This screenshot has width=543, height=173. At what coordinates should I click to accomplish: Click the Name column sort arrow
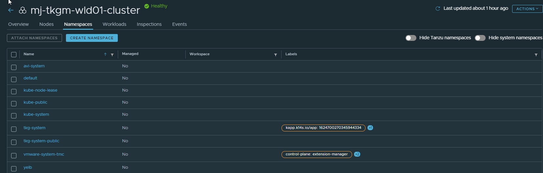pyautogui.click(x=105, y=54)
